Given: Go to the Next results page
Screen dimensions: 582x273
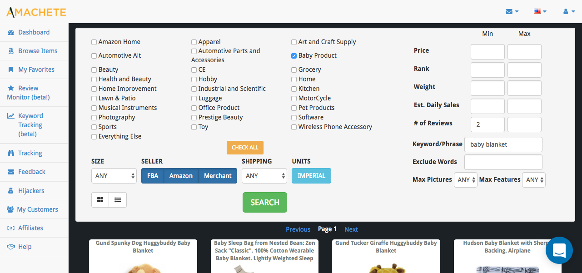Looking at the screenshot, I should (351, 229).
